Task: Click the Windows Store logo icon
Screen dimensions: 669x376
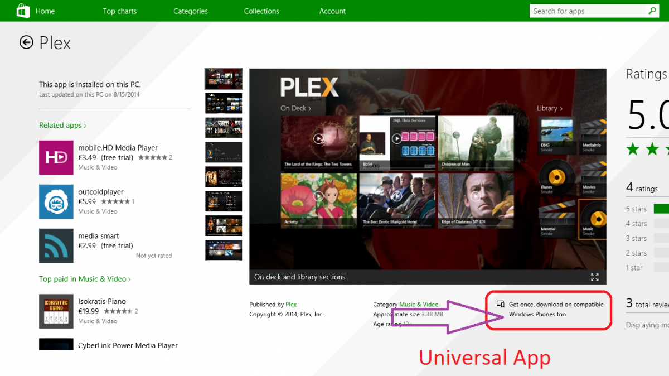Action: click(x=23, y=11)
